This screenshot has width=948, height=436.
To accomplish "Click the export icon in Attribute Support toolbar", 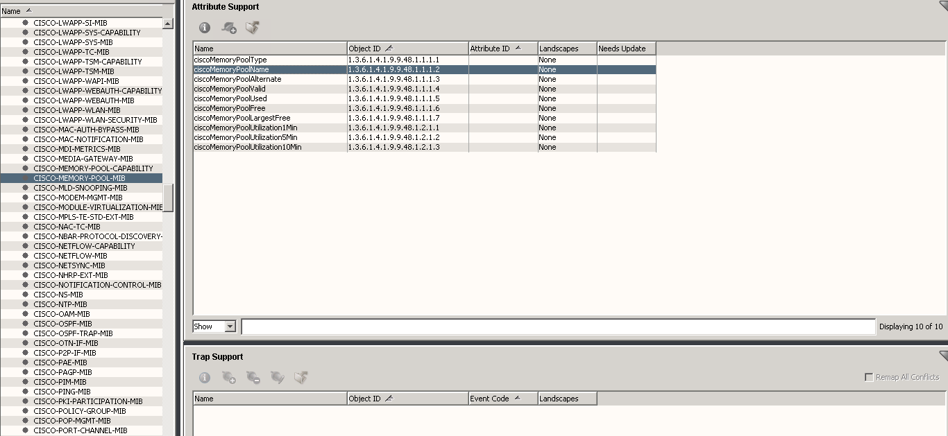I will click(x=253, y=28).
